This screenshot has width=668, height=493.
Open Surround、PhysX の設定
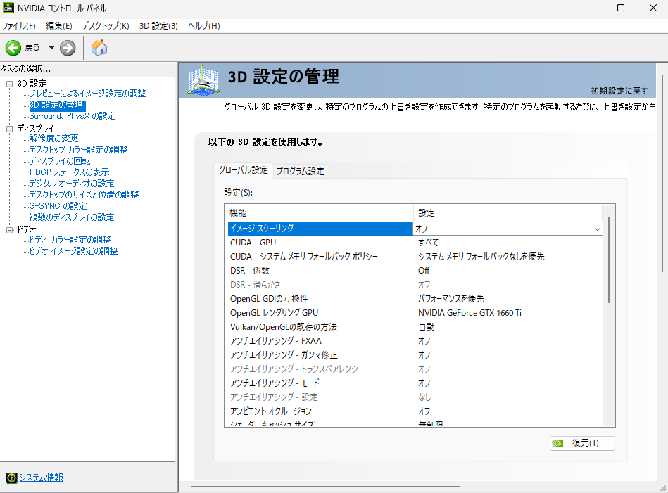tap(73, 116)
